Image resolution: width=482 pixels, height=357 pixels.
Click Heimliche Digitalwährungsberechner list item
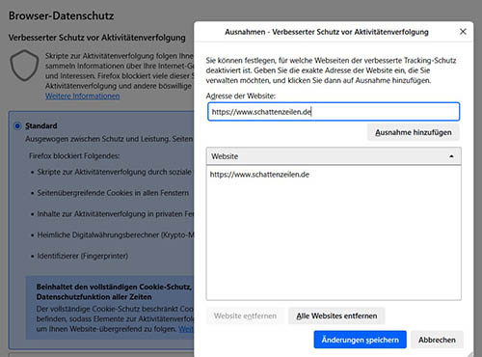point(116,235)
